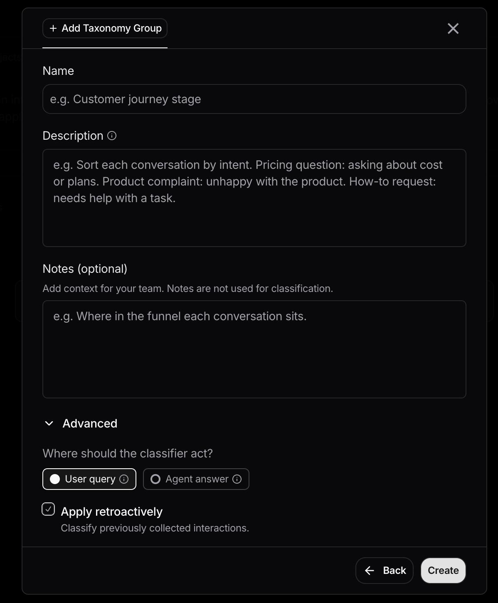Screen dimensions: 498x603
Task: Click the Agent answer info icon
Action: 237,479
